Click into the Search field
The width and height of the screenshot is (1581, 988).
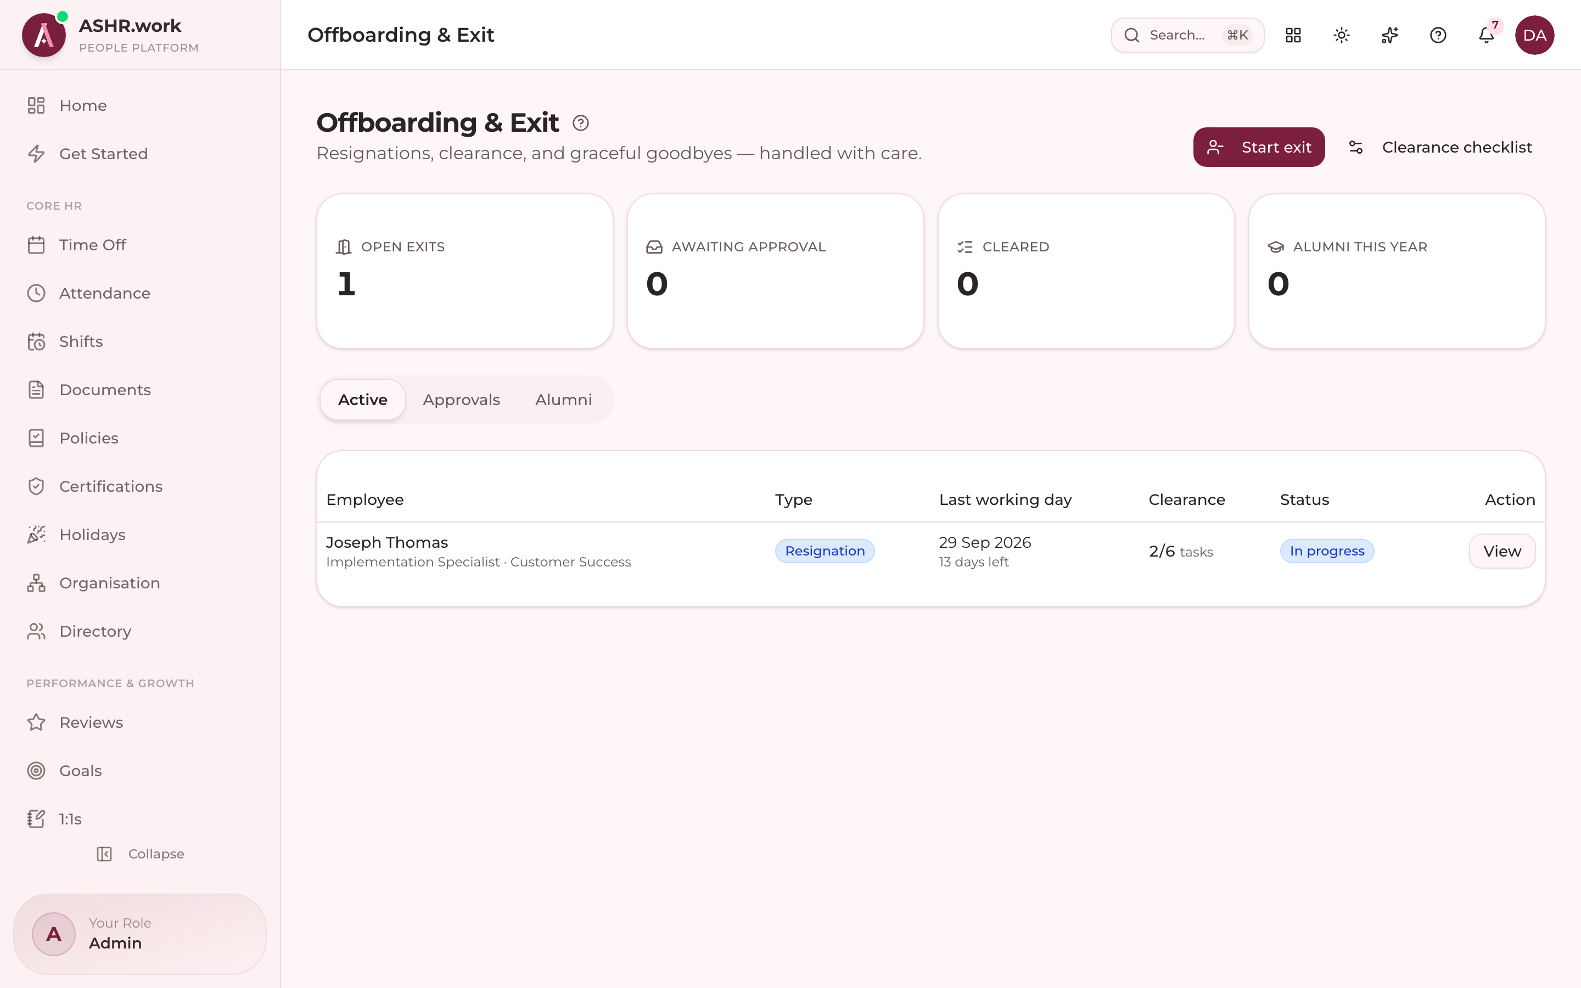[1187, 35]
